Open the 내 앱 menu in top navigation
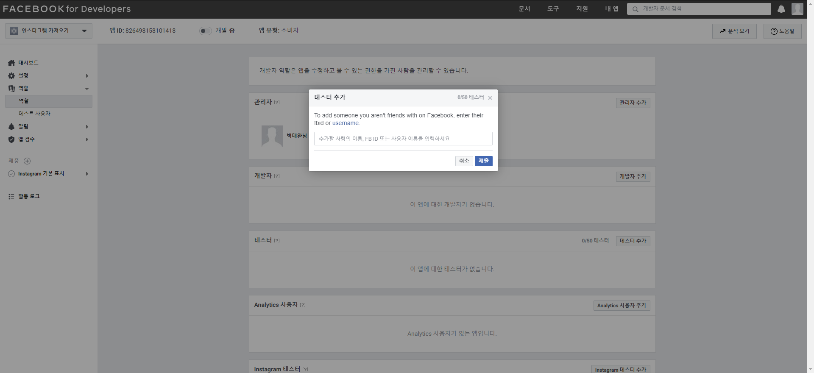Image resolution: width=814 pixels, height=373 pixels. click(x=612, y=9)
